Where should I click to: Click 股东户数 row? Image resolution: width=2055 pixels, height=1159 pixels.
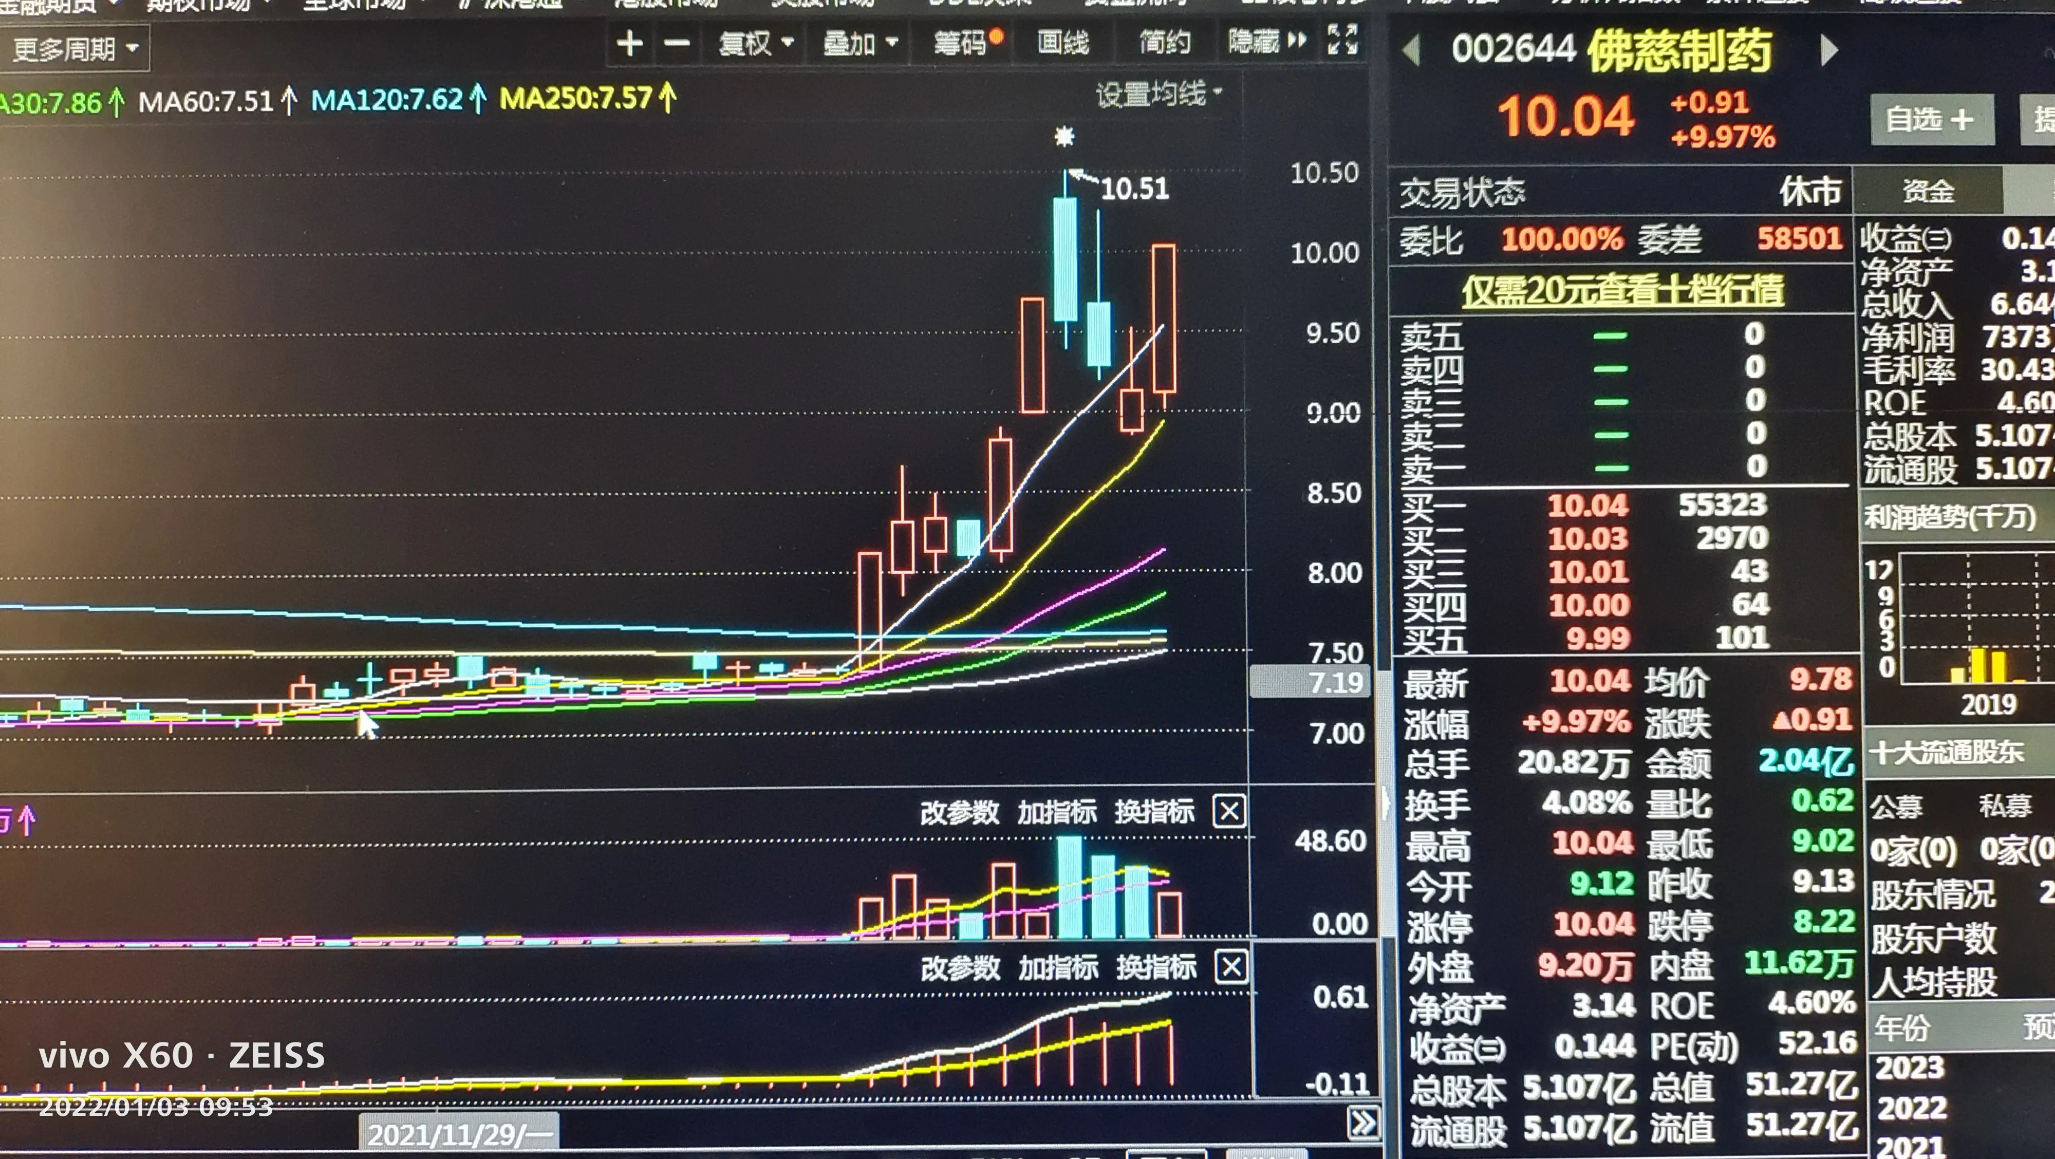pos(1934,938)
